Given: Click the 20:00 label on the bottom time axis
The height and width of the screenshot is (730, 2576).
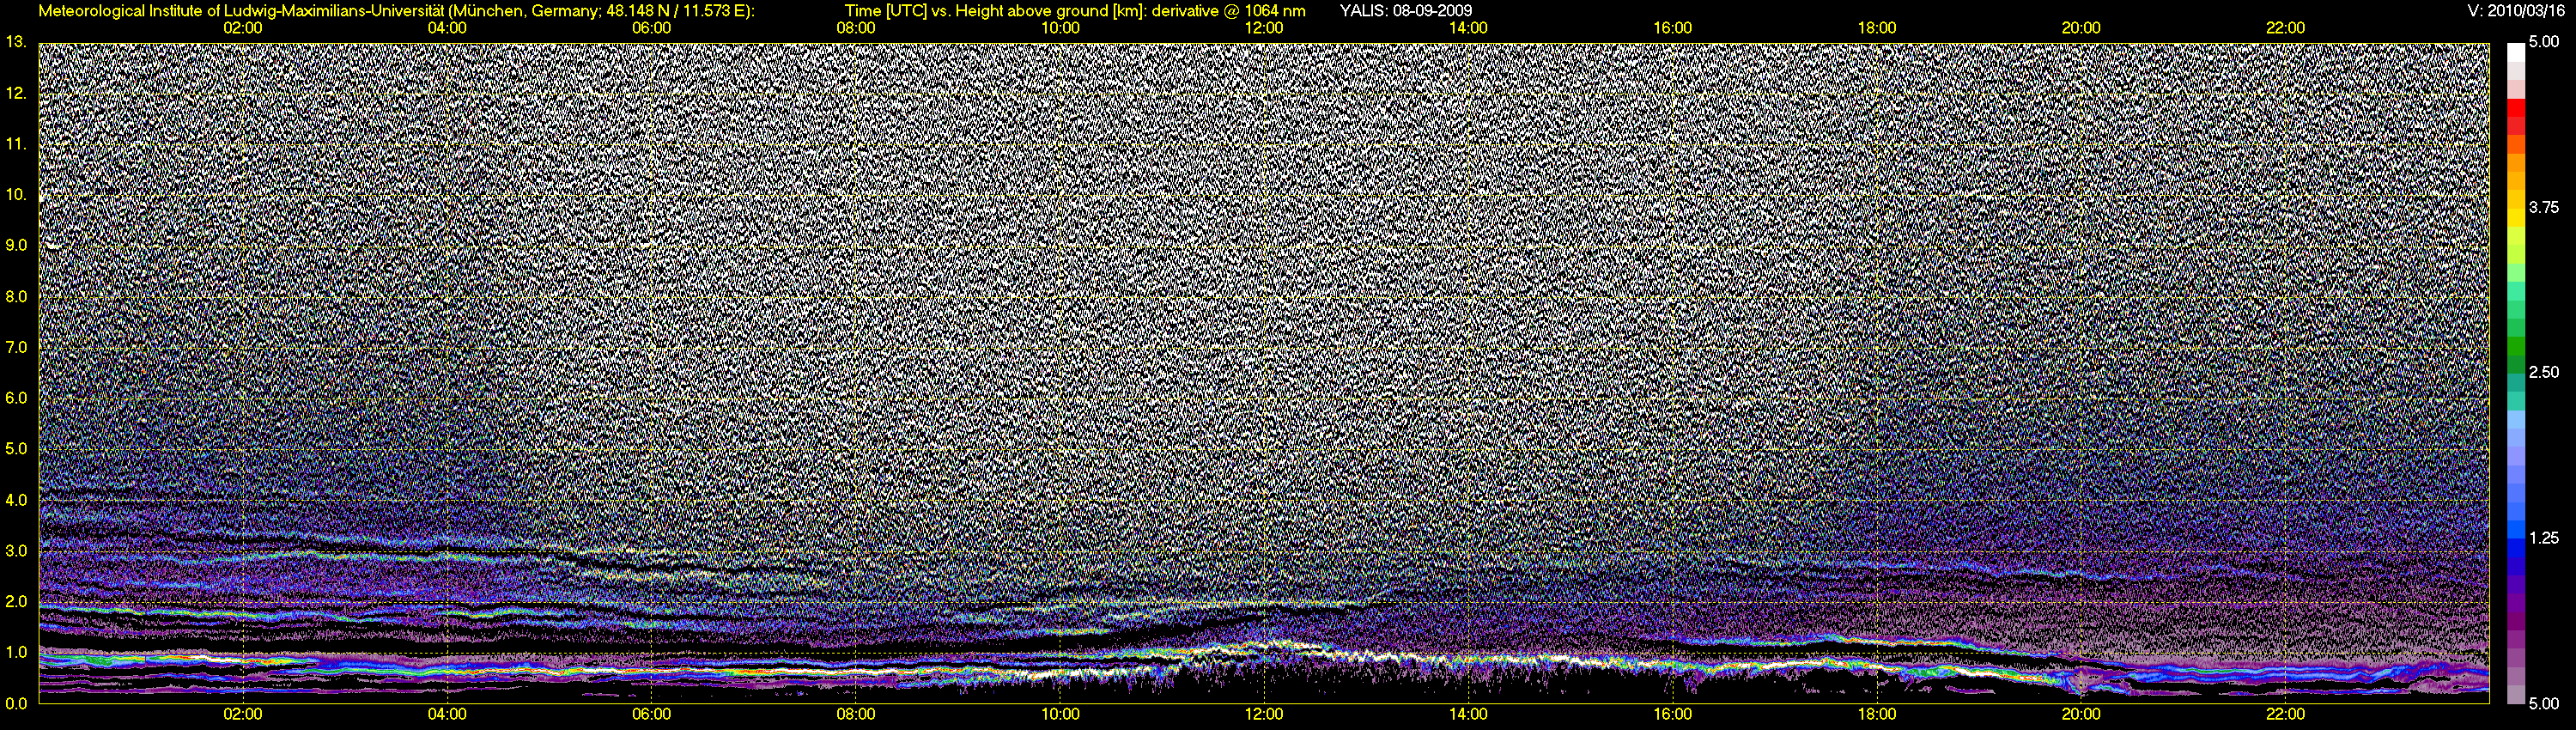Looking at the screenshot, I should (2081, 715).
